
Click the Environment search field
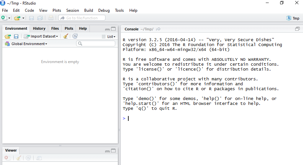(96, 44)
